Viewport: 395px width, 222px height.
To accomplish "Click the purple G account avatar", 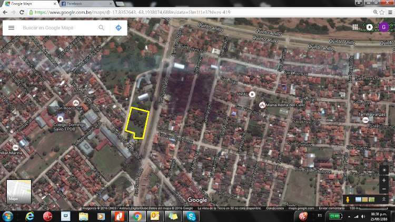I will pyautogui.click(x=383, y=27).
